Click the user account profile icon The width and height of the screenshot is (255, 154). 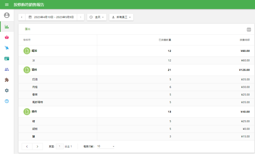tap(7, 15)
